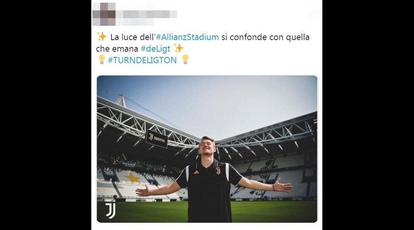Click the Adidas logo on the polo shirt
The width and height of the screenshot is (414, 230).
pos(196,172)
